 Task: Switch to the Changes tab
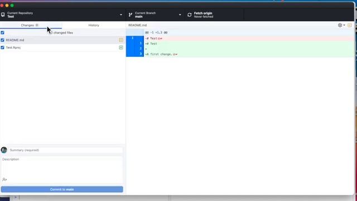[31, 25]
